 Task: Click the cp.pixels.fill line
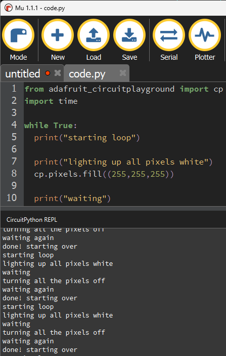104,174
